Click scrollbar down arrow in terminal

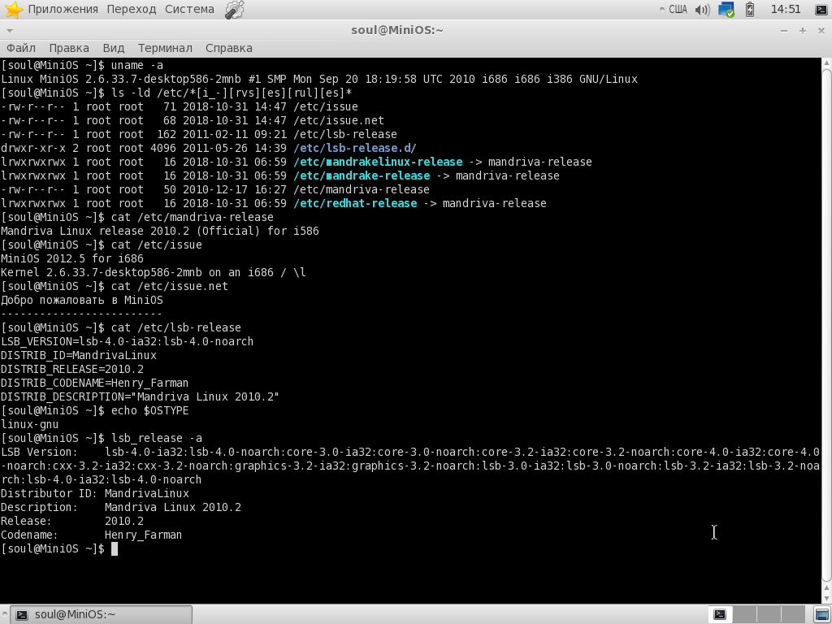(x=826, y=599)
